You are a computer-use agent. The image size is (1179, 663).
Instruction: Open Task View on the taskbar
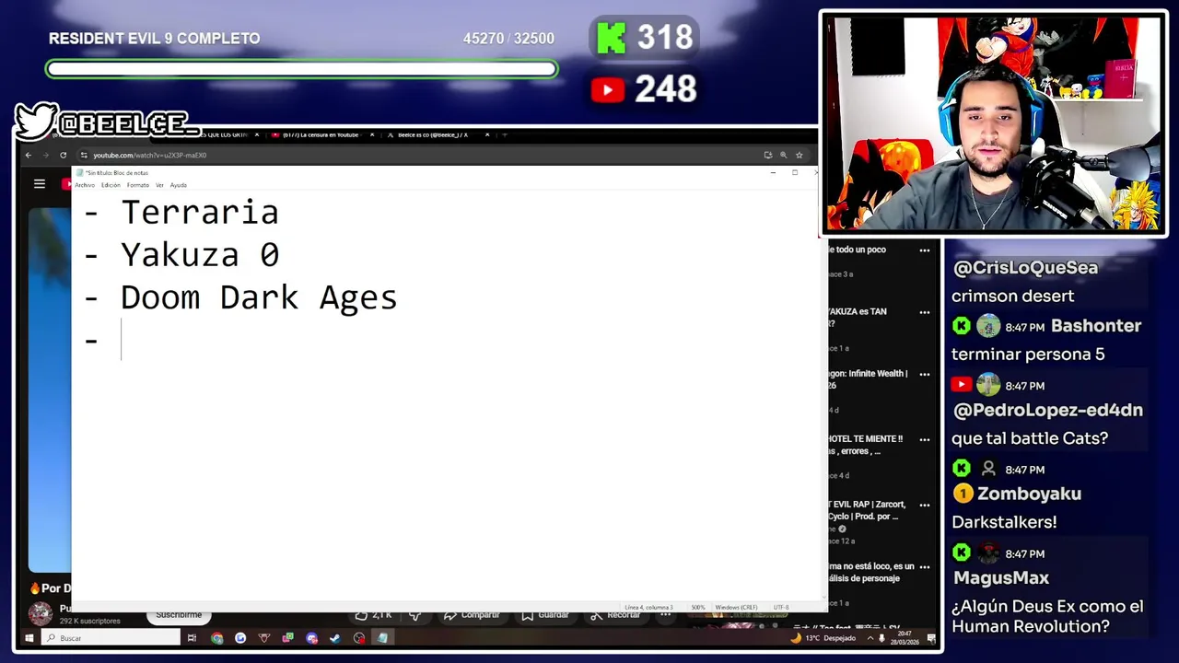[x=192, y=637]
